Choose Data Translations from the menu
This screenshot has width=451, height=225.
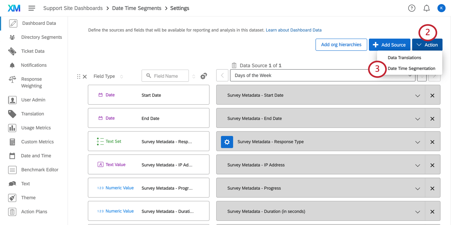coord(404,58)
